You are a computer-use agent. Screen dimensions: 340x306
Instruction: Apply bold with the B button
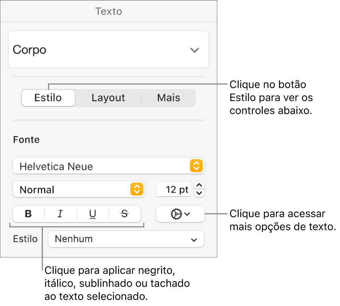pyautogui.click(x=28, y=214)
